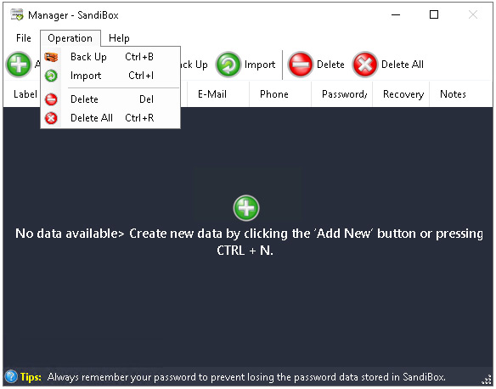
Task: Select Delete entry in Operation menu
Action: (110, 99)
